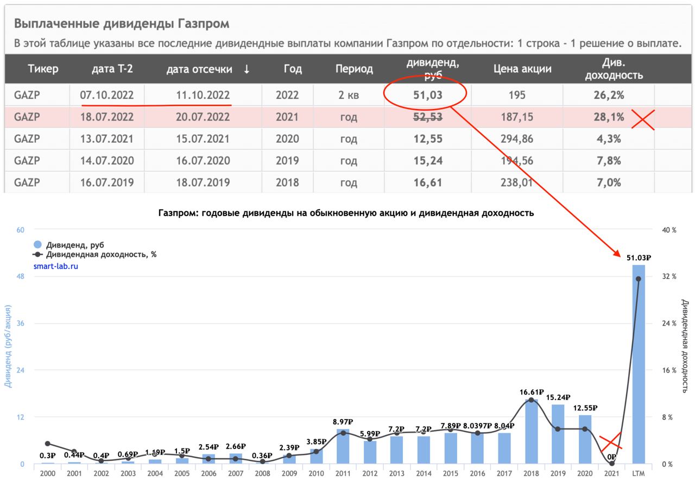Click the chart title about годовые дивиденды
Screen dimensions: 695x487
click(x=346, y=213)
